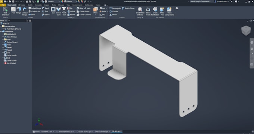Insert a UCS
The width and height of the screenshot is (254, 134).
(x=102, y=15)
